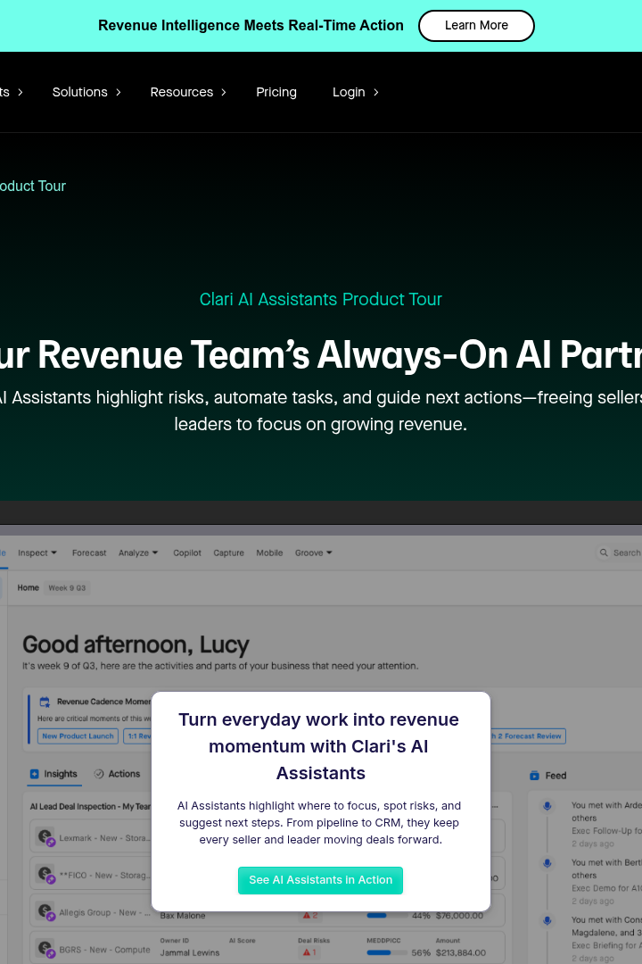Expand the Resources navigation dropdown
The image size is (642, 964).
[x=188, y=92]
